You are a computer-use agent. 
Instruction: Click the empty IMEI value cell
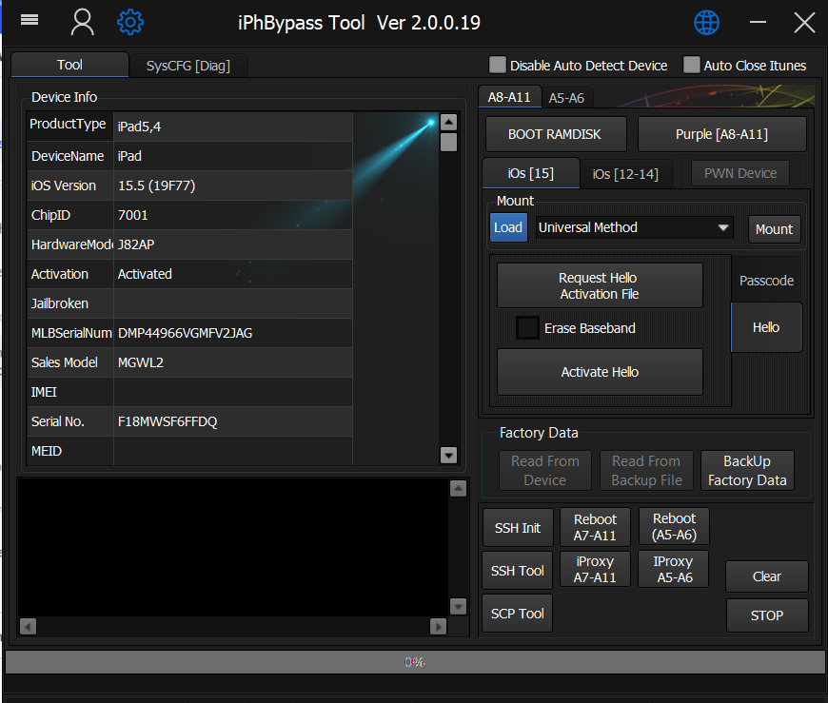(233, 392)
